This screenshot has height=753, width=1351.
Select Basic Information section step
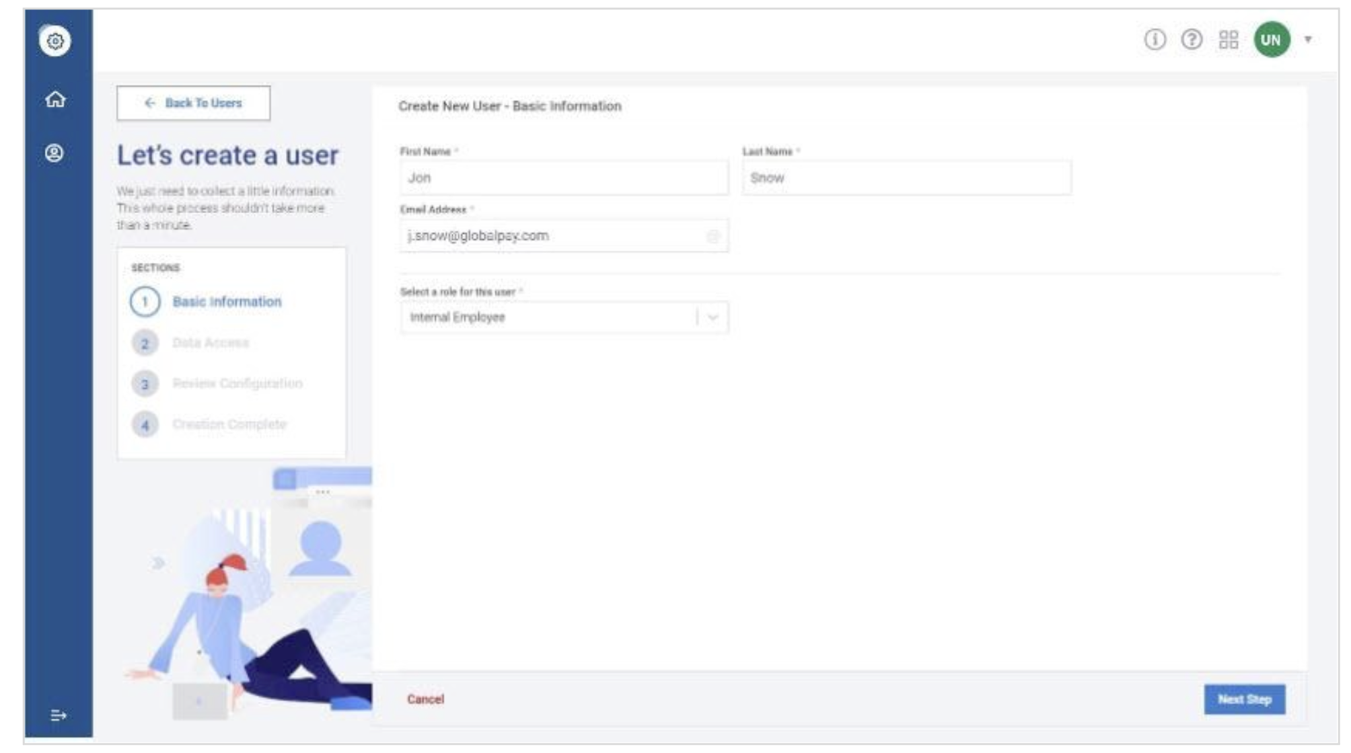(x=227, y=302)
